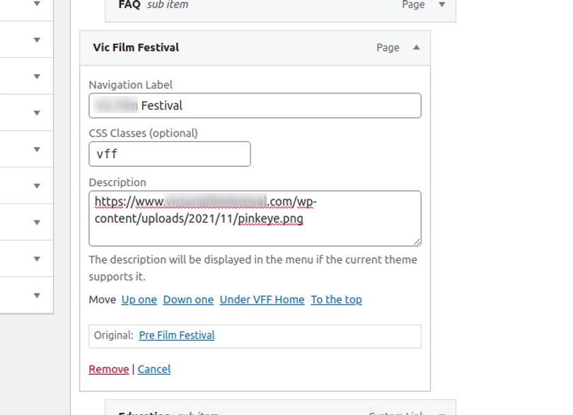Move the menu item To the top
This screenshot has height=415, width=573.
(336, 299)
